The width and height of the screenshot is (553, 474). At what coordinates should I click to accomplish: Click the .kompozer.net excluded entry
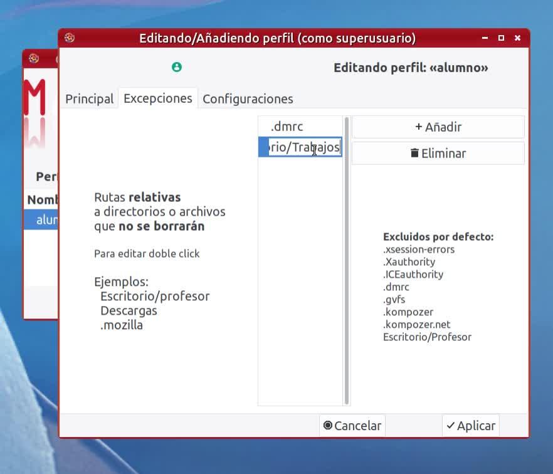click(416, 325)
